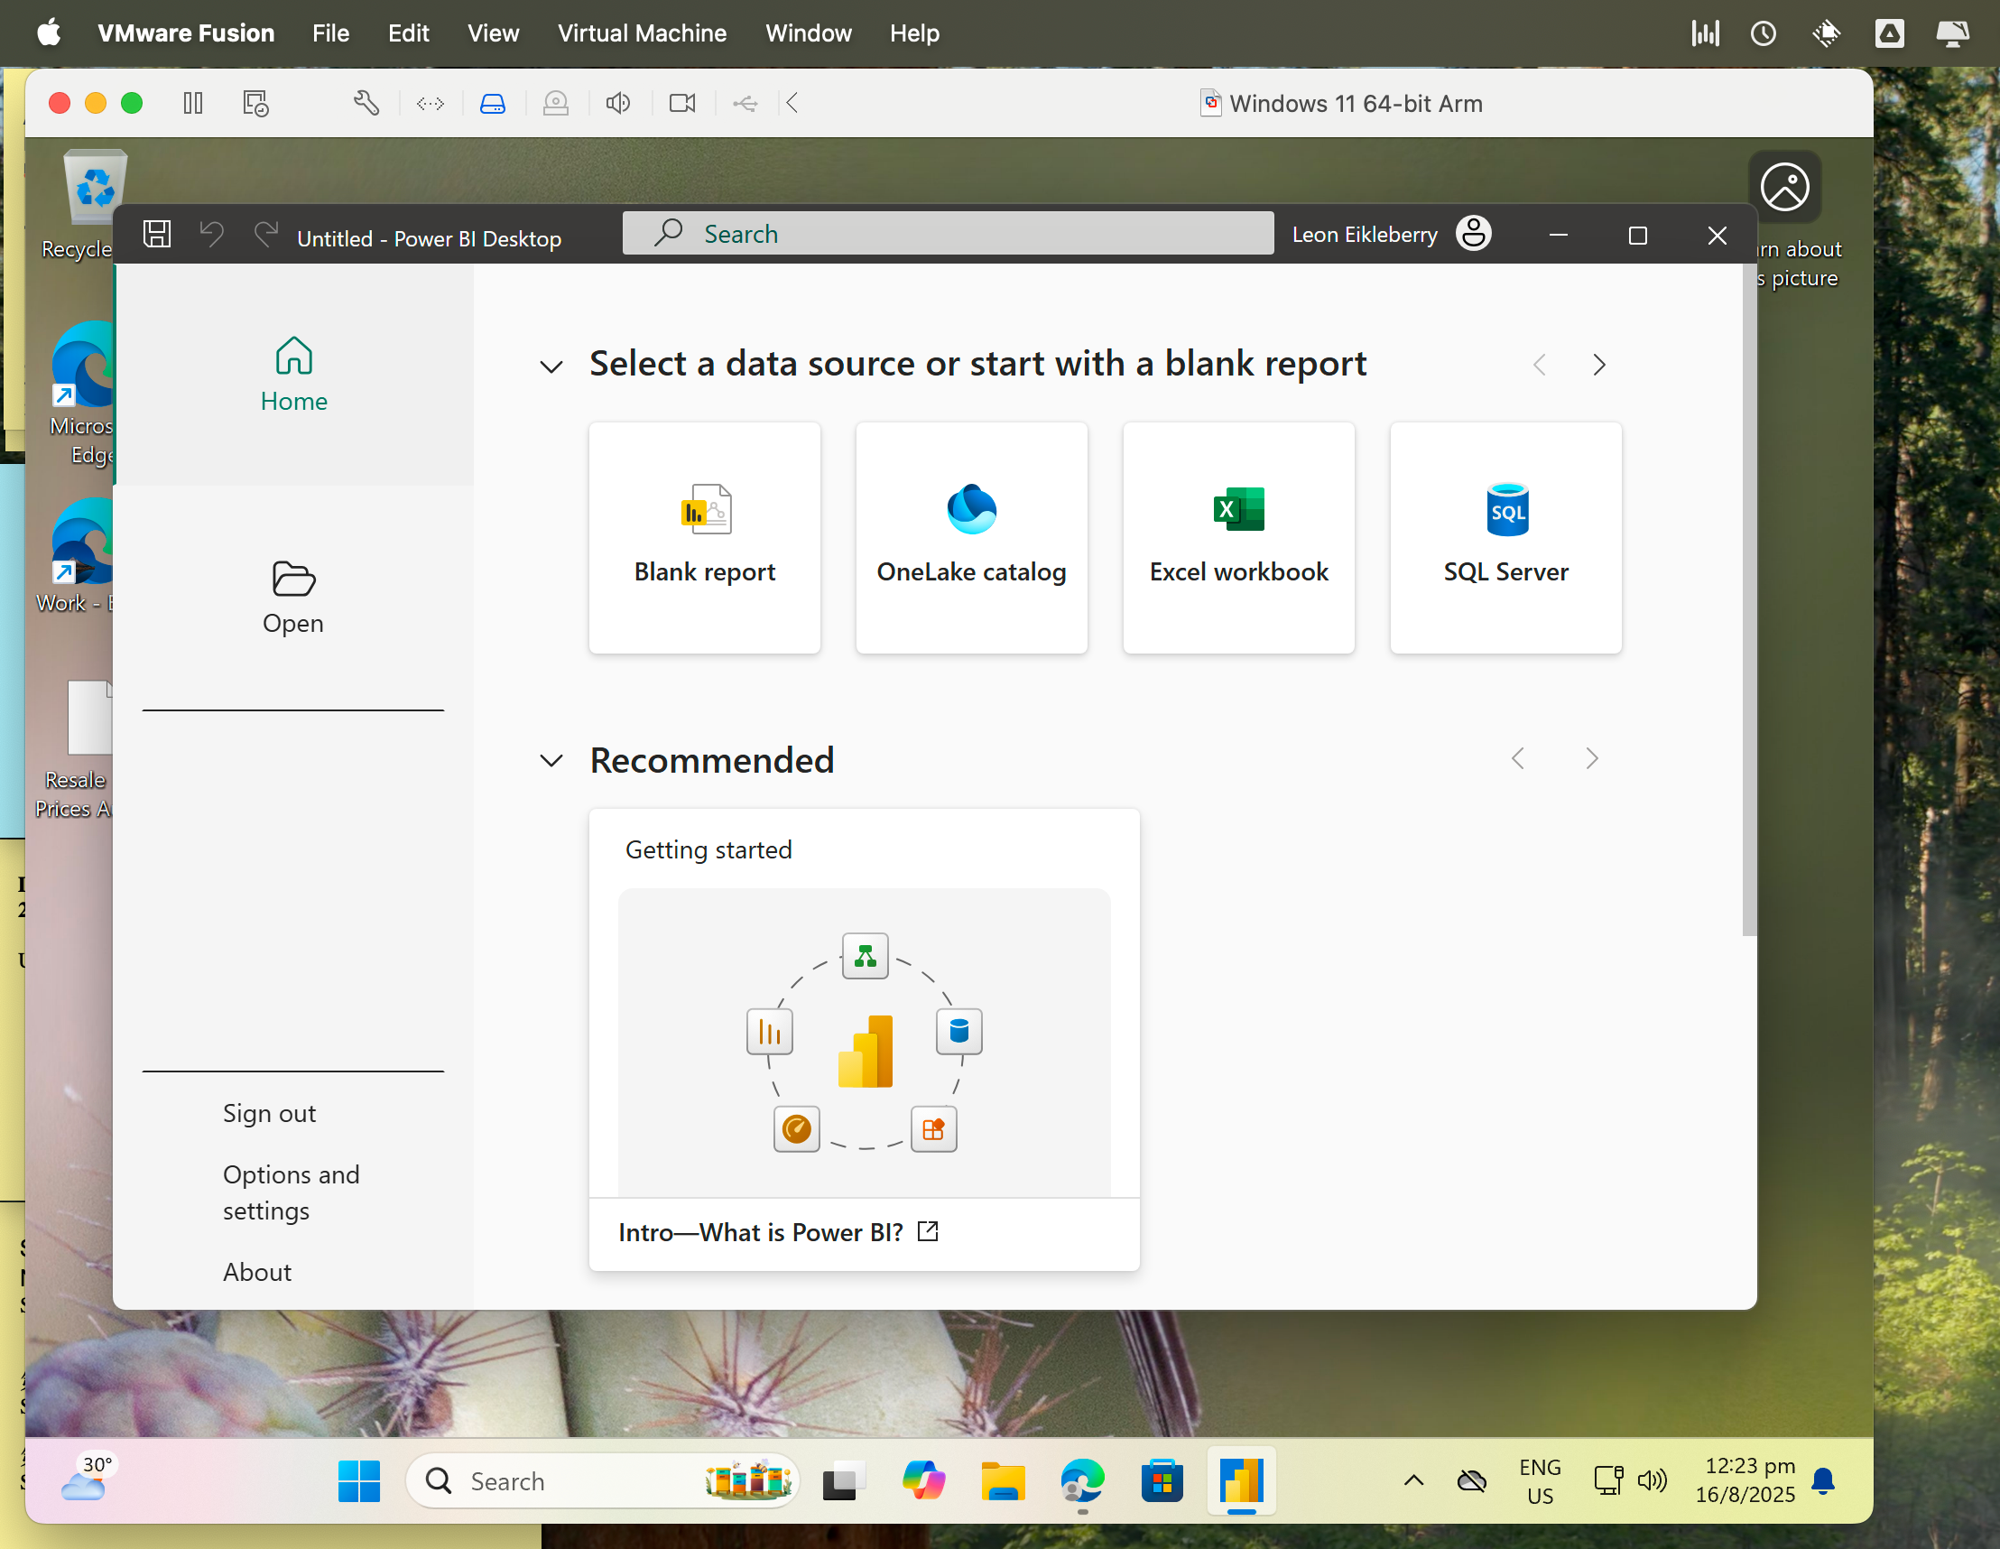Image resolution: width=2000 pixels, height=1549 pixels.
Task: Open About in the sidebar
Action: click(257, 1272)
